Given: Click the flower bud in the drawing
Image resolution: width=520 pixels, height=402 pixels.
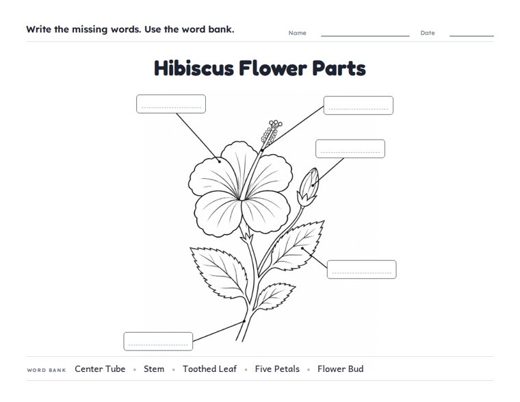Looking at the screenshot, I should click(x=309, y=186).
